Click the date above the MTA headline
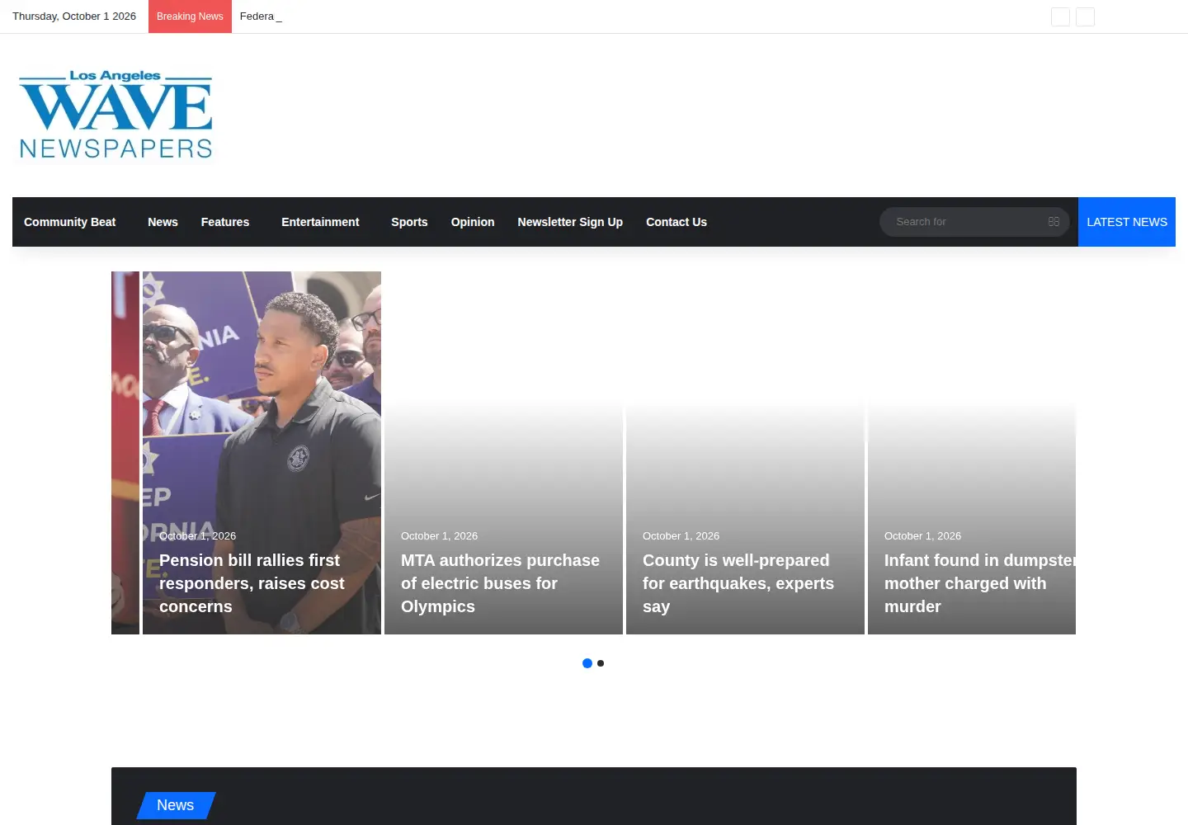 pyautogui.click(x=439, y=536)
